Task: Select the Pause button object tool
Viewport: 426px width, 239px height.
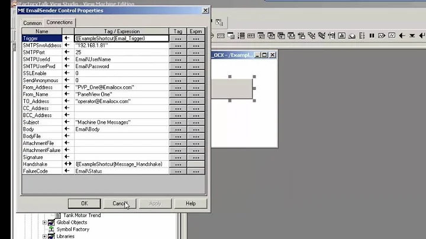Action: [x=372, y=35]
